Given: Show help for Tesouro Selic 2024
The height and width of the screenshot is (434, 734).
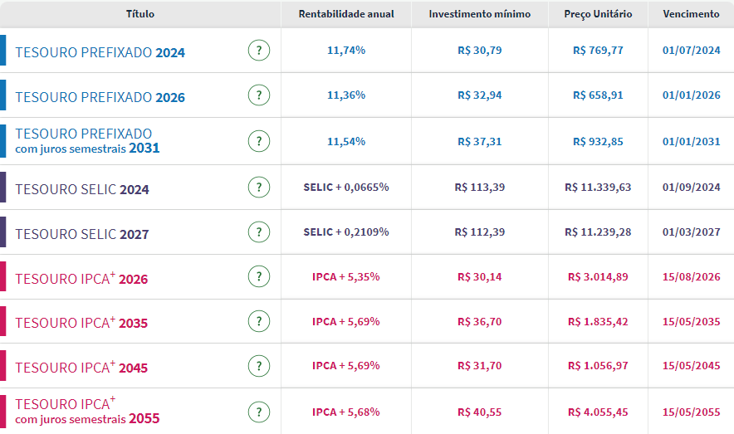Looking at the screenshot, I should pyautogui.click(x=259, y=188).
